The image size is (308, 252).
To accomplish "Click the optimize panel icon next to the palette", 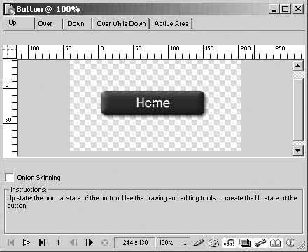I will point(229,243).
